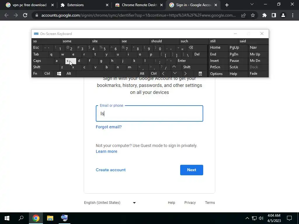Open File Explorer from taskbar

[x=50, y=218]
